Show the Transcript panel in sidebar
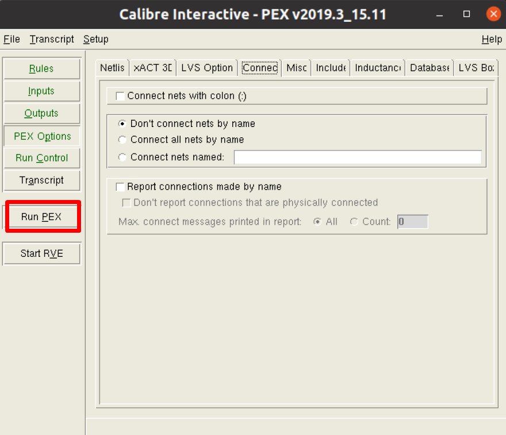 pos(41,180)
